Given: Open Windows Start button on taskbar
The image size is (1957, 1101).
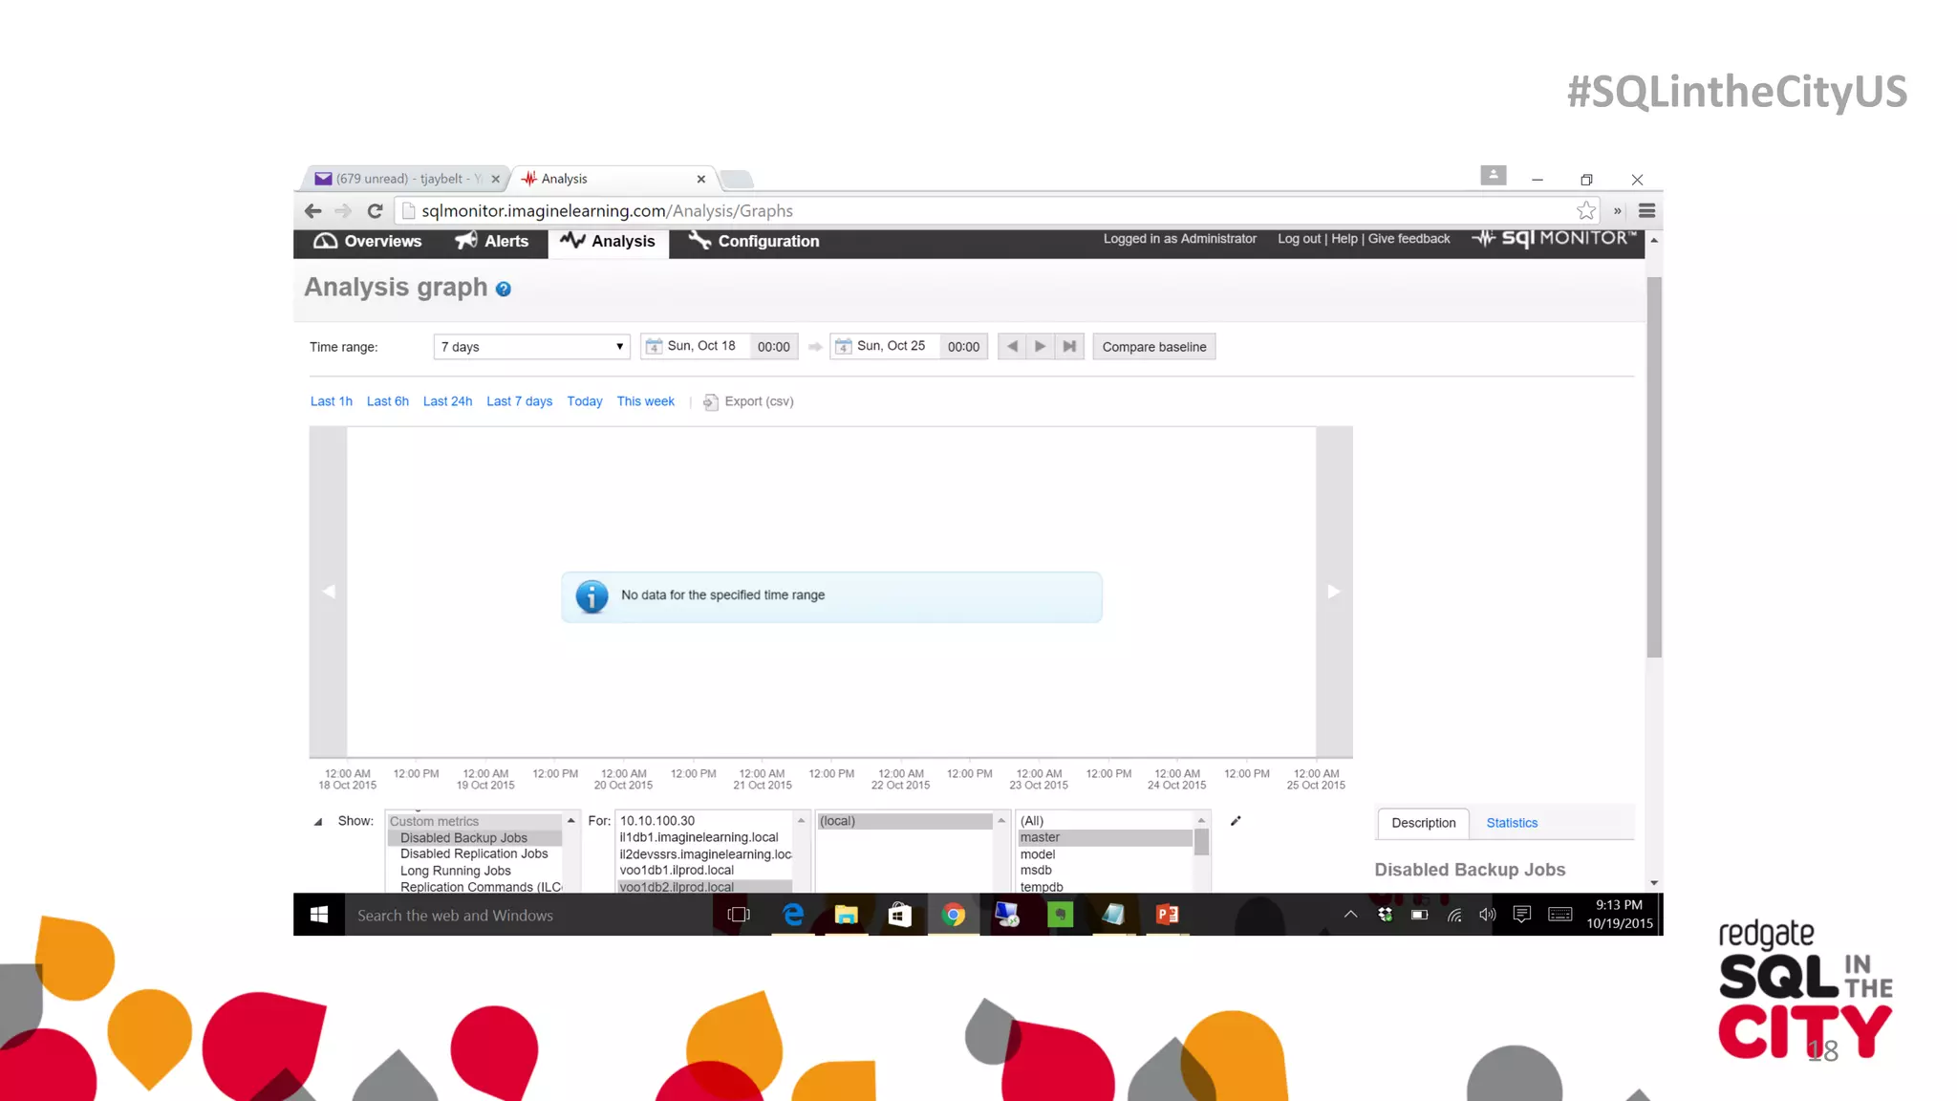Looking at the screenshot, I should (x=319, y=916).
